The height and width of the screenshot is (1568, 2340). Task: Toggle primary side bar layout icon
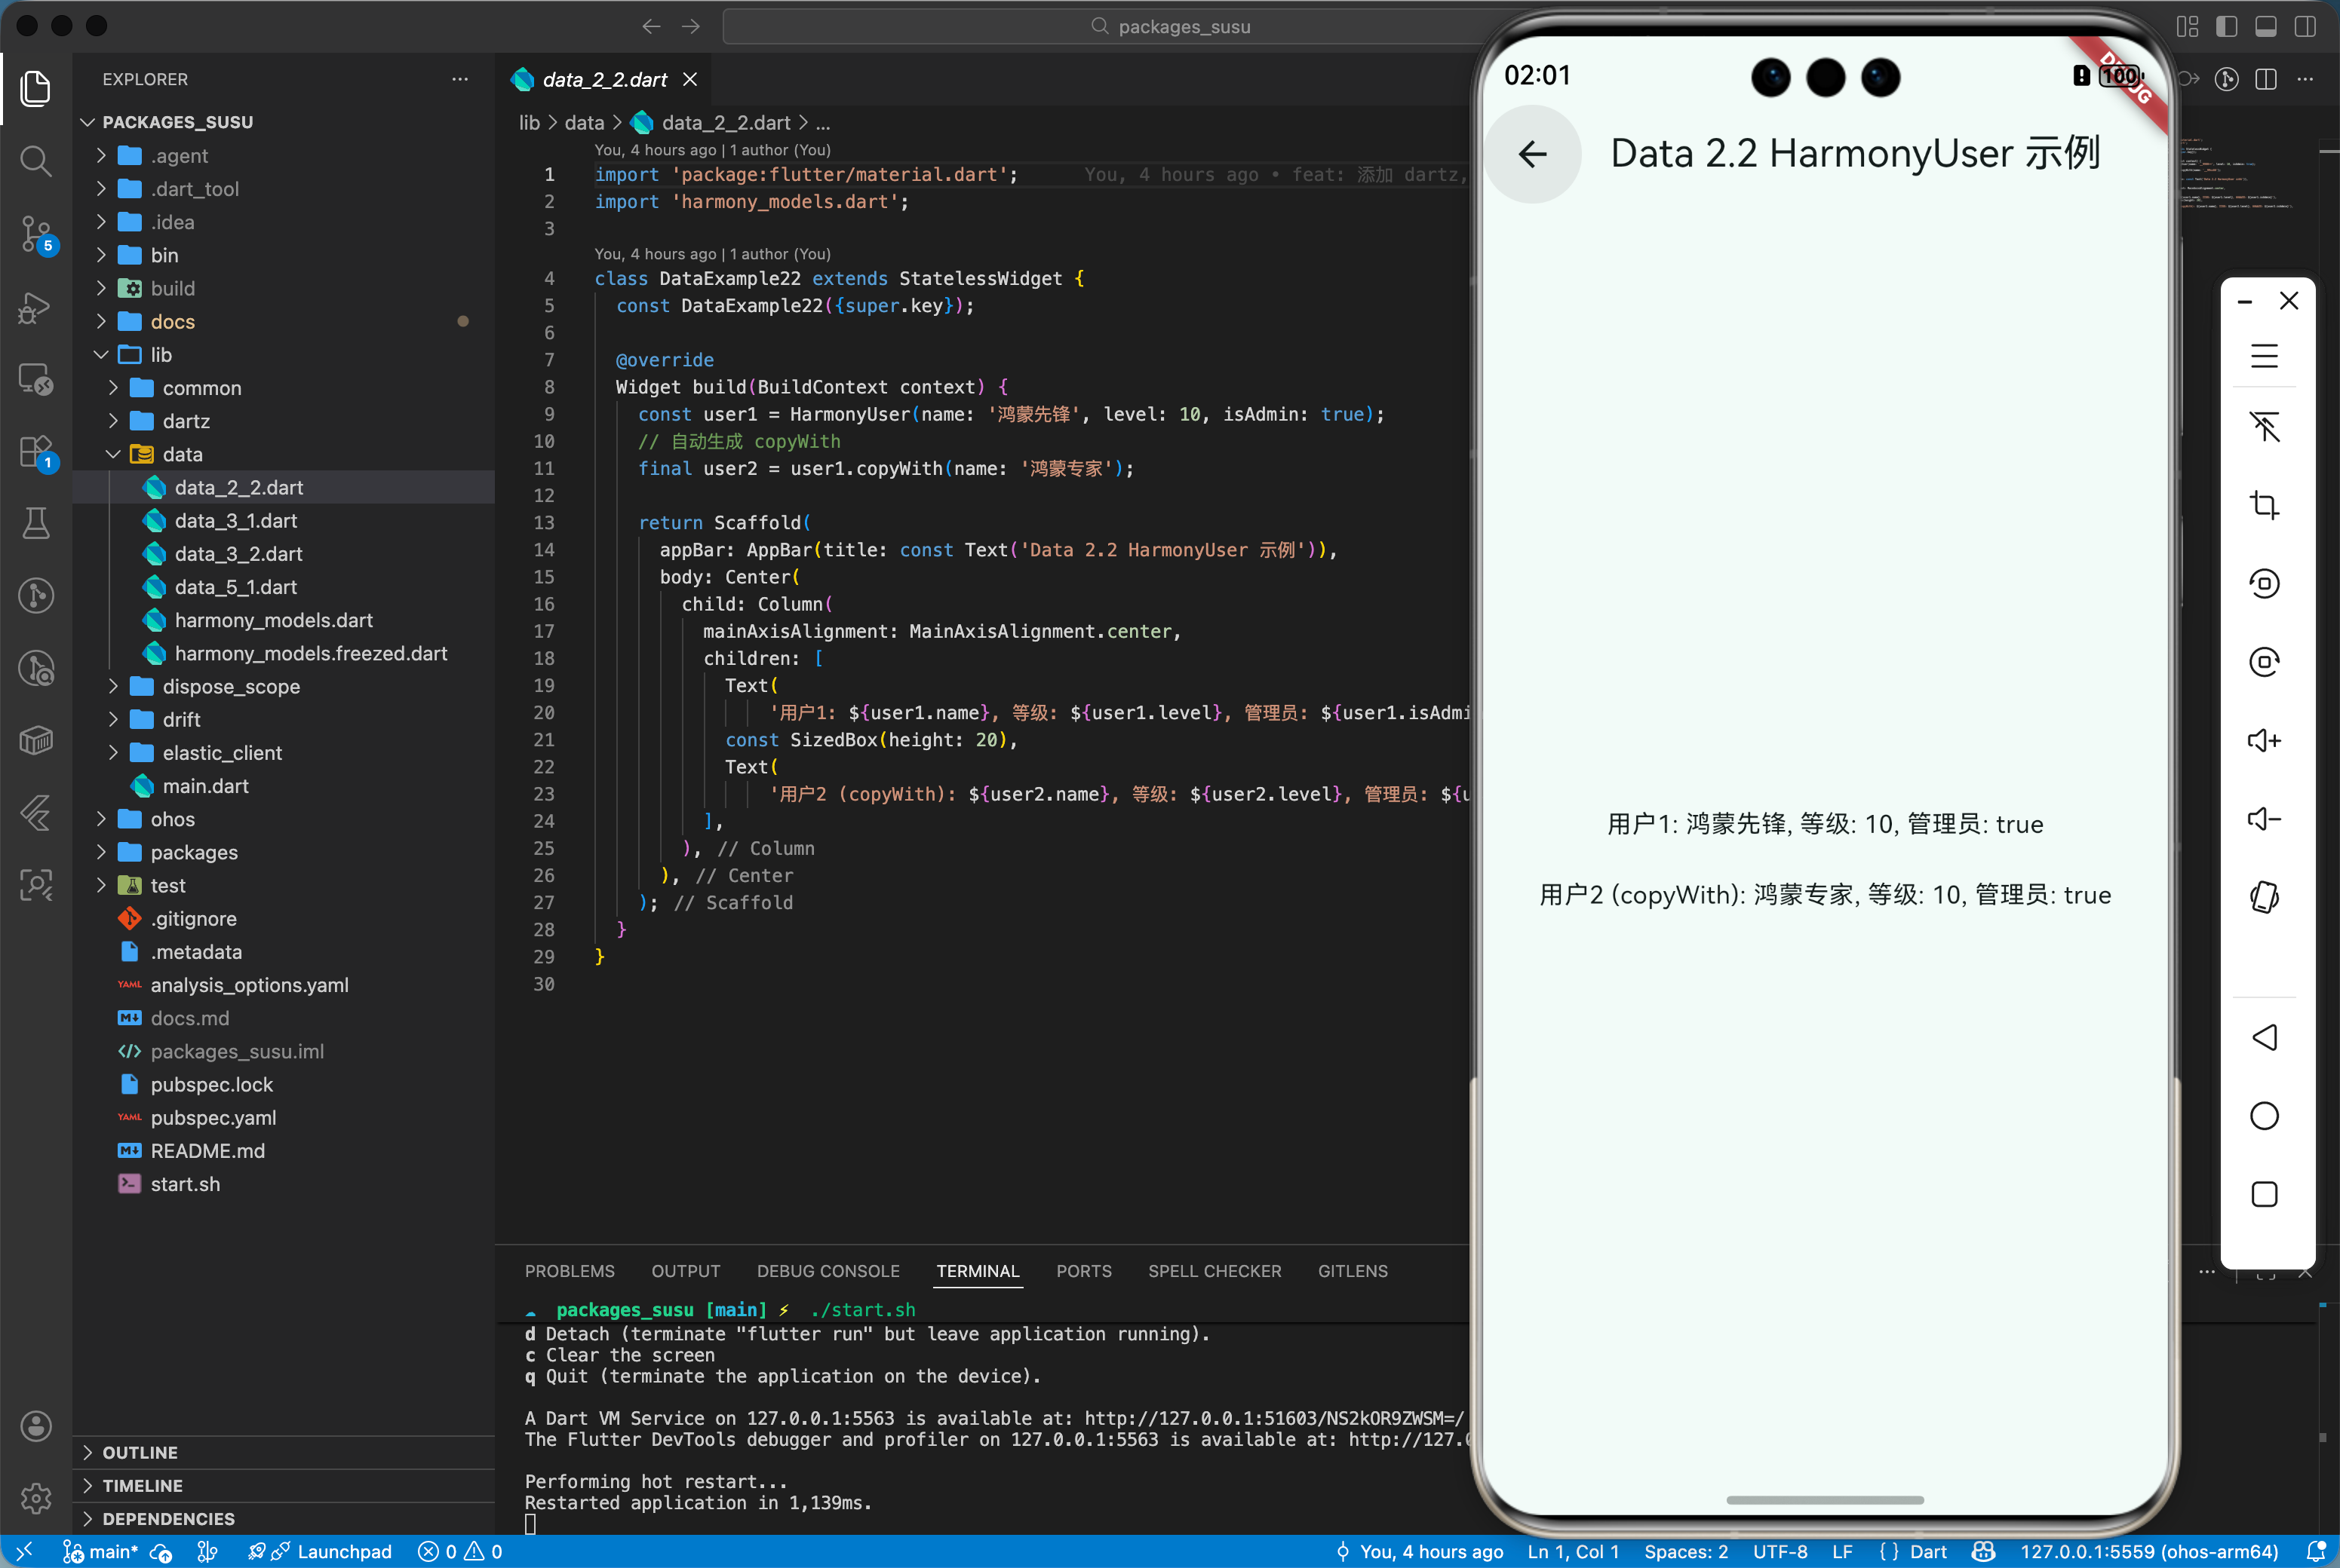coord(2227,27)
